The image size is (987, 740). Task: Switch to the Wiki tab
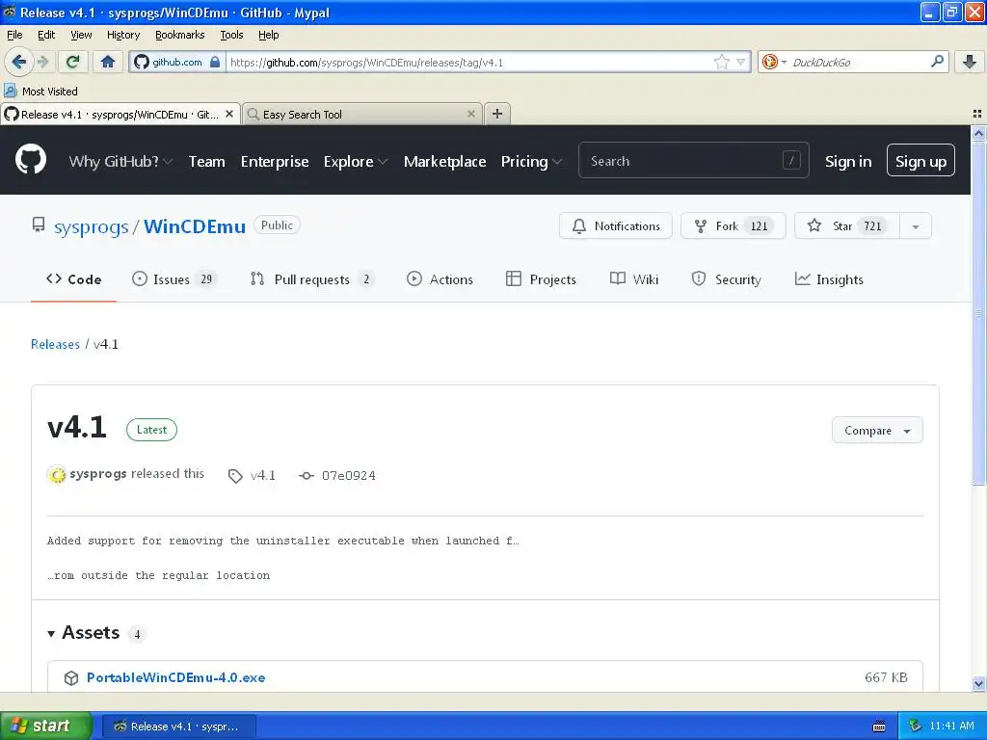click(x=634, y=279)
